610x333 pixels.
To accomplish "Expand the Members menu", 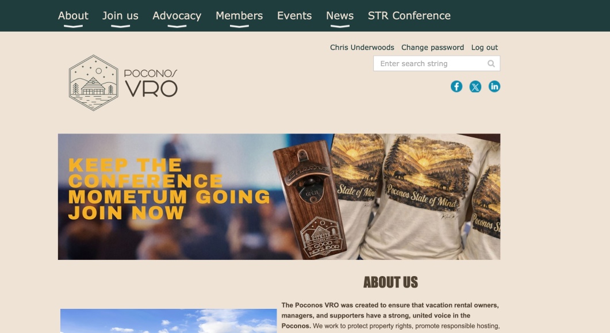I will click(239, 16).
